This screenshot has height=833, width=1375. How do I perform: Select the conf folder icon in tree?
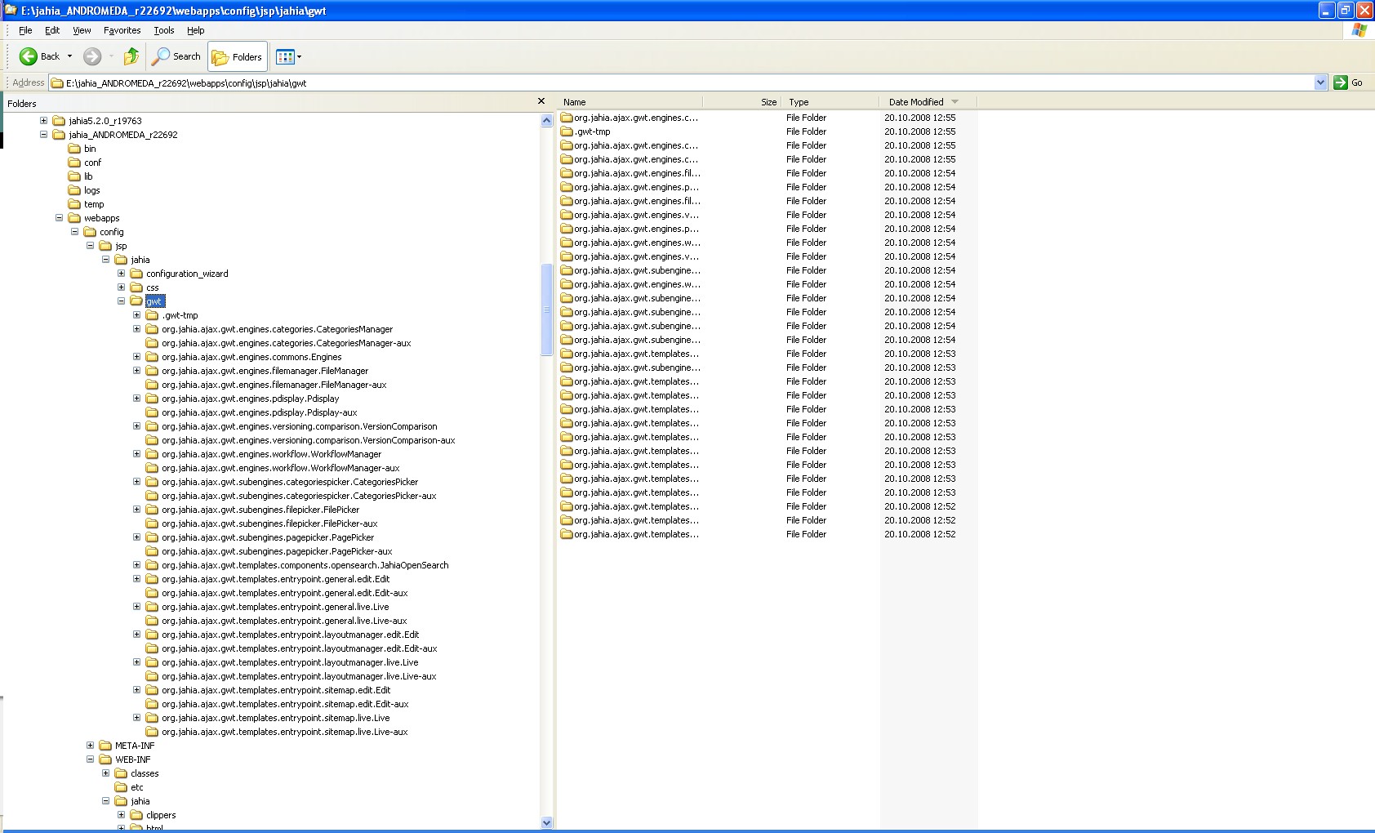[x=74, y=163]
